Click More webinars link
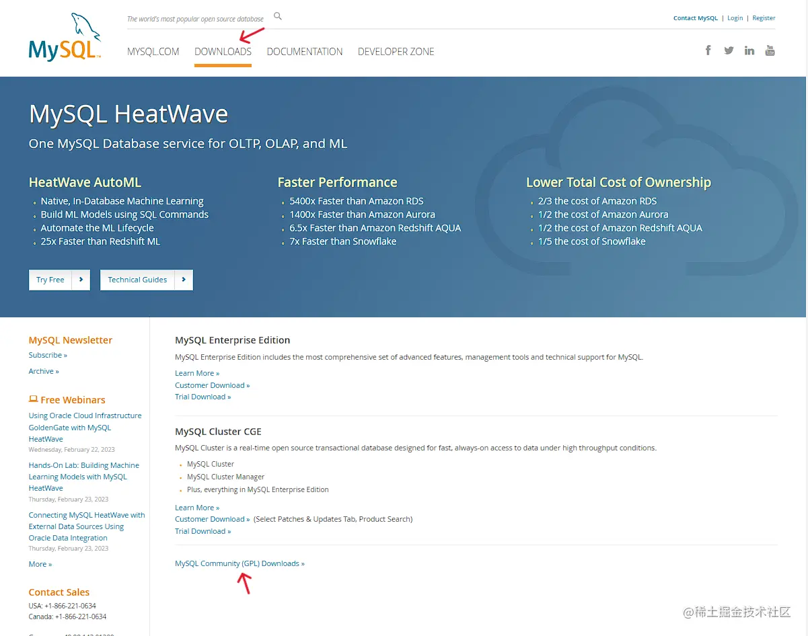Viewport: 808px width, 636px height. [40, 564]
